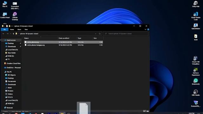Open Control Panel desktop shortcut

tap(5, 15)
